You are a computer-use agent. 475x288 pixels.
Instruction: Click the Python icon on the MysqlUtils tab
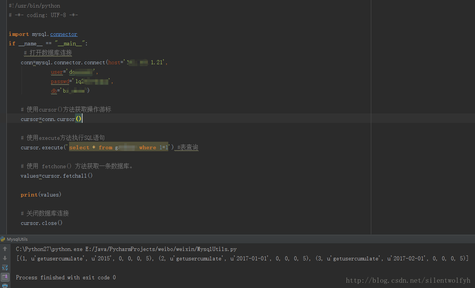coord(3,239)
